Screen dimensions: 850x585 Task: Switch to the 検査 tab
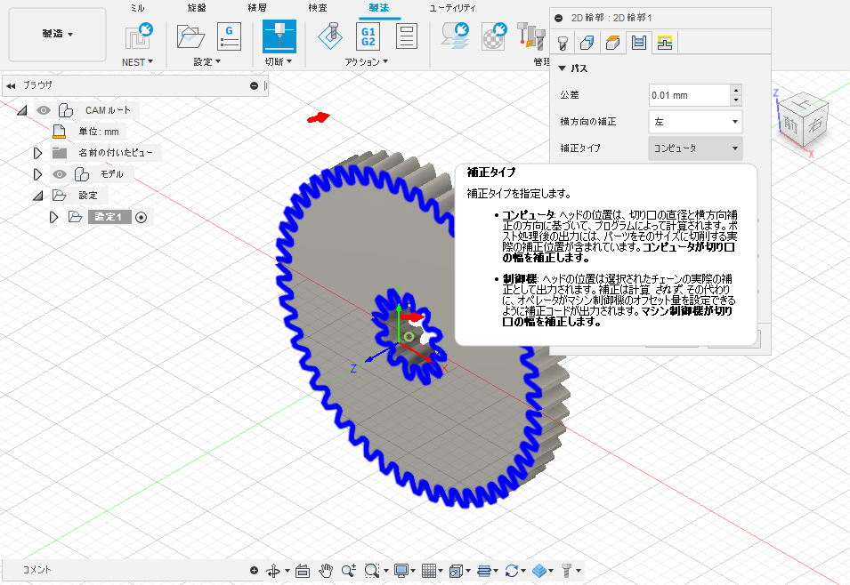click(x=318, y=8)
